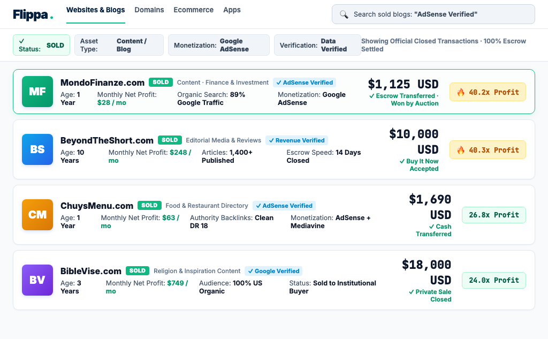Click 'Articles: 1,400+ Published' text
Image resolution: width=548 pixels, height=339 pixels.
coord(227,157)
